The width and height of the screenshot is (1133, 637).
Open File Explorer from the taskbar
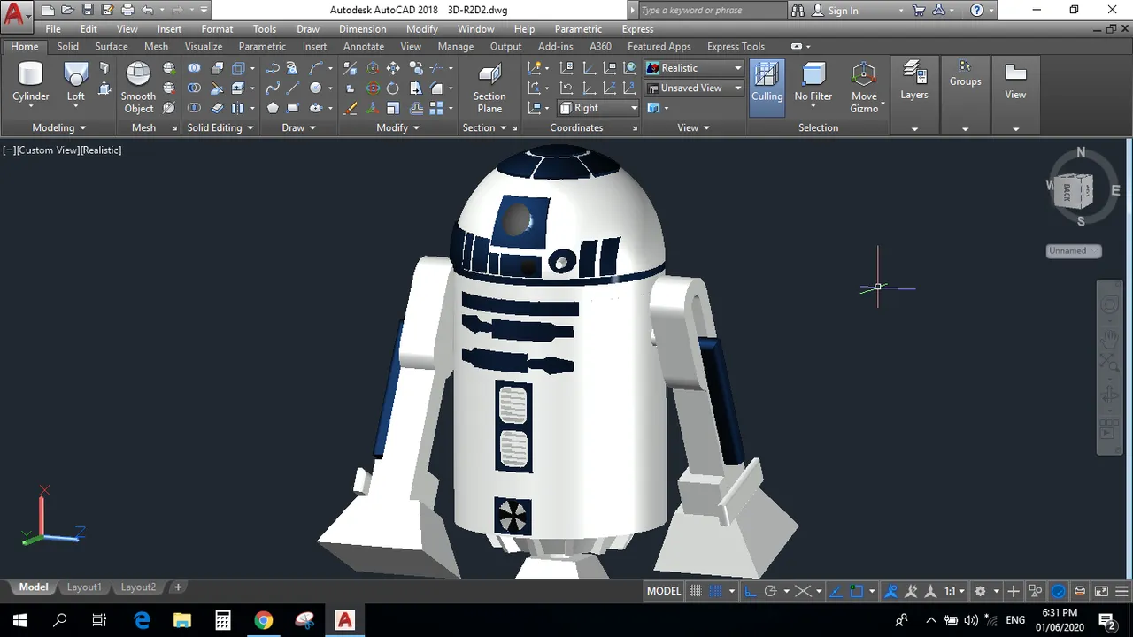pos(182,620)
